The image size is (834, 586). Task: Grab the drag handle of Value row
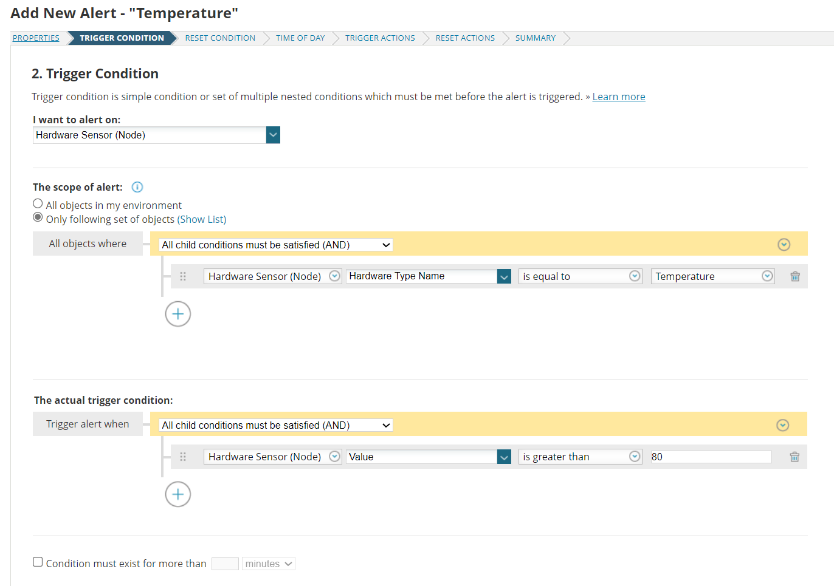click(183, 457)
